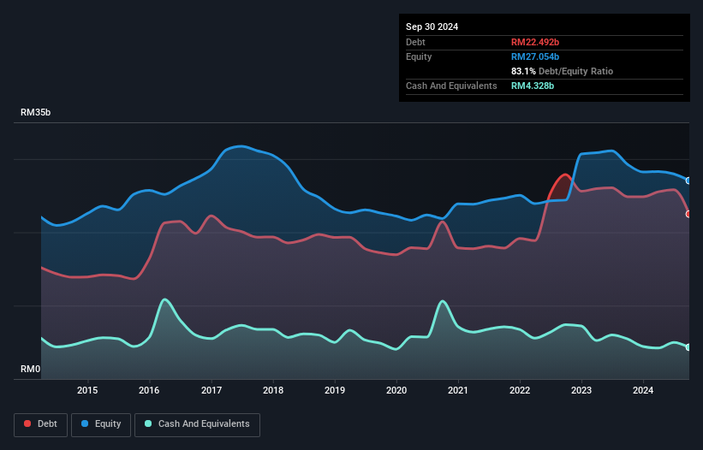Click the RM27.054b equity value
Screen dimensions: 703x450
pyautogui.click(x=535, y=56)
